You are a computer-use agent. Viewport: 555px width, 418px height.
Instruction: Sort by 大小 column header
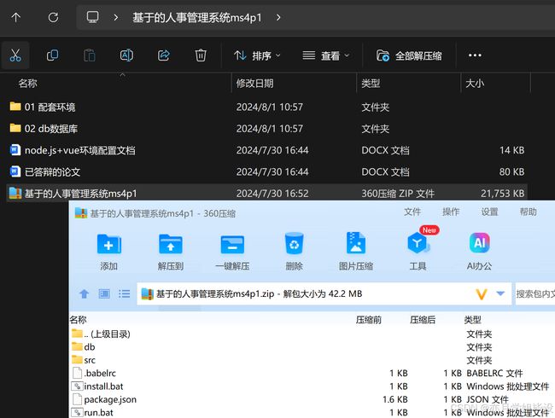click(475, 84)
